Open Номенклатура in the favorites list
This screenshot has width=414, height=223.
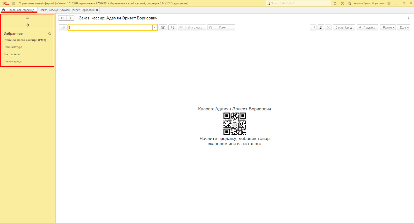tap(13, 47)
